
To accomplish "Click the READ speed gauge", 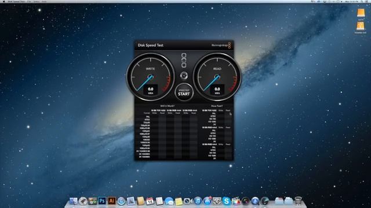I will tap(217, 77).
